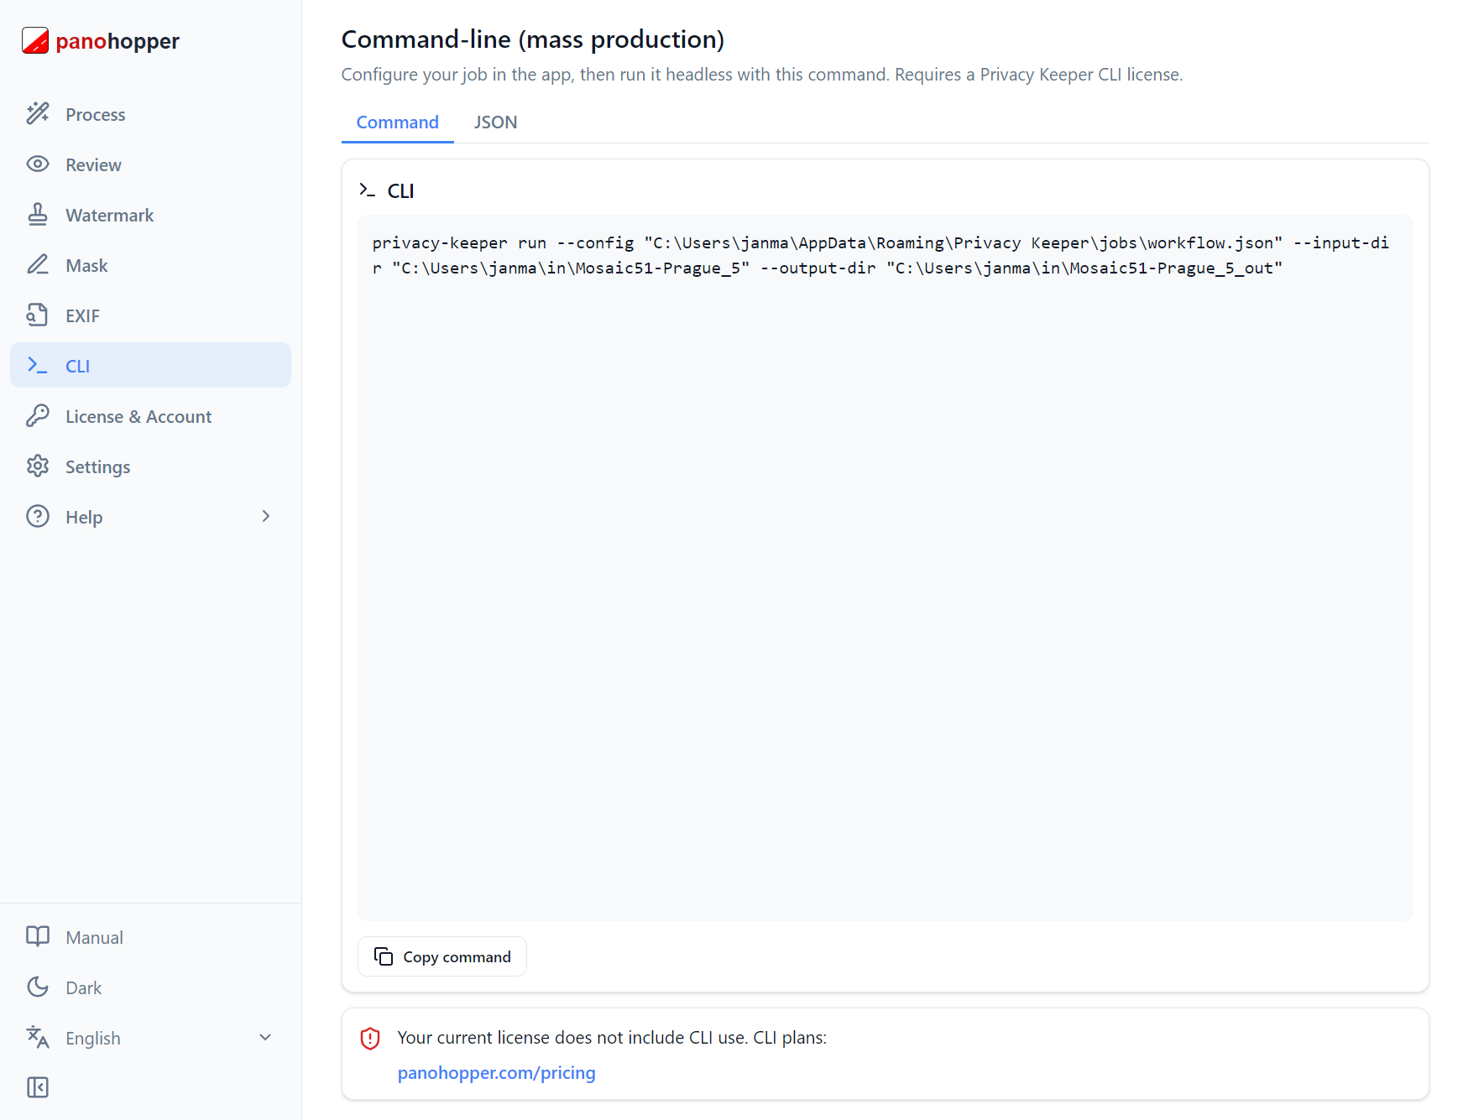Click the red shield alert icon

coord(370,1039)
